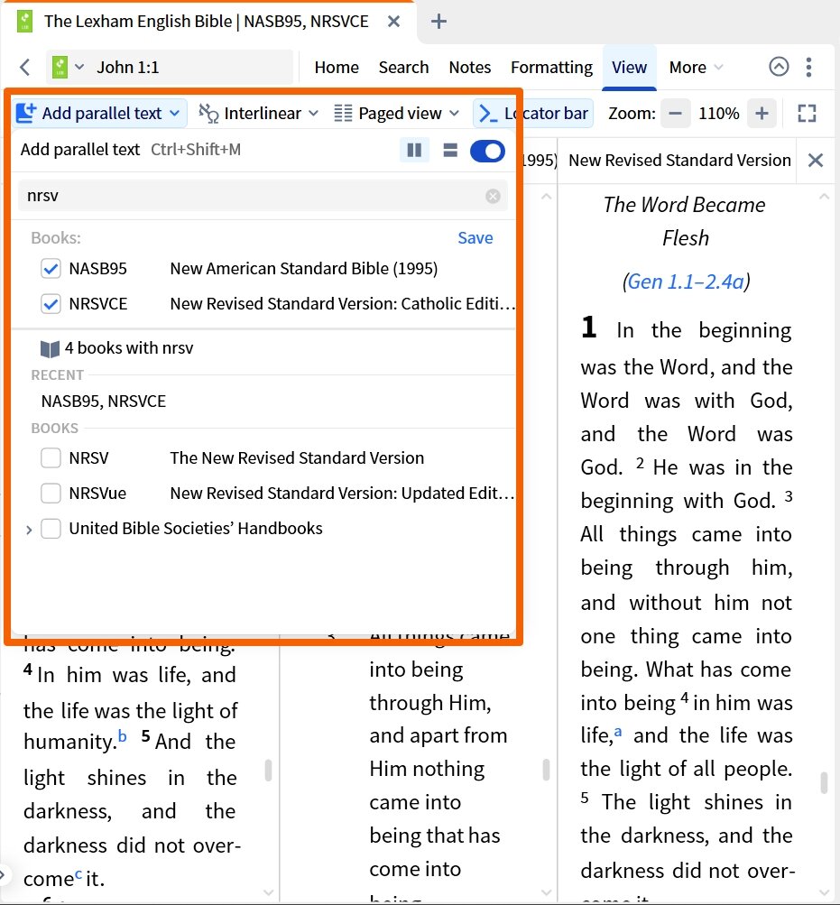The image size is (840, 905).
Task: Expand the More menu
Action: [x=696, y=68]
